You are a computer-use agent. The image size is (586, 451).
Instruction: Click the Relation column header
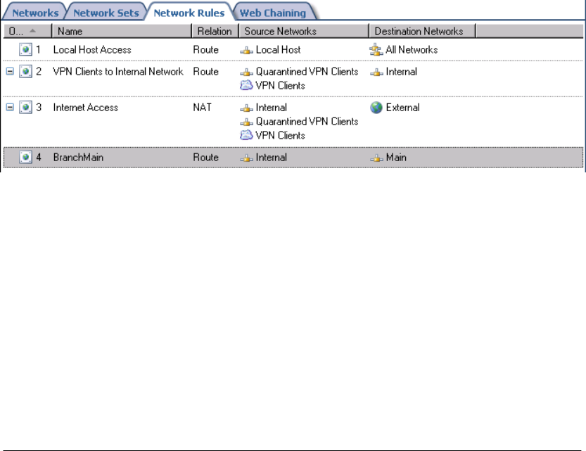215,31
